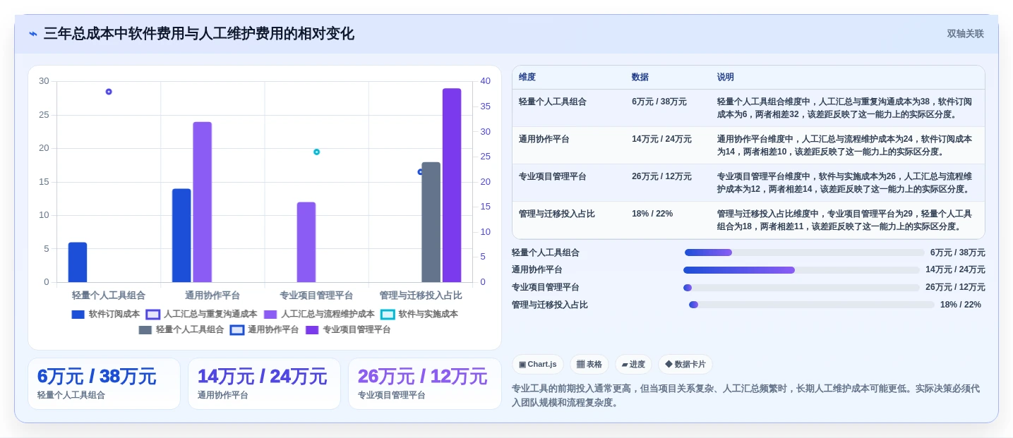Click table value 18% / 22%

[652, 214]
